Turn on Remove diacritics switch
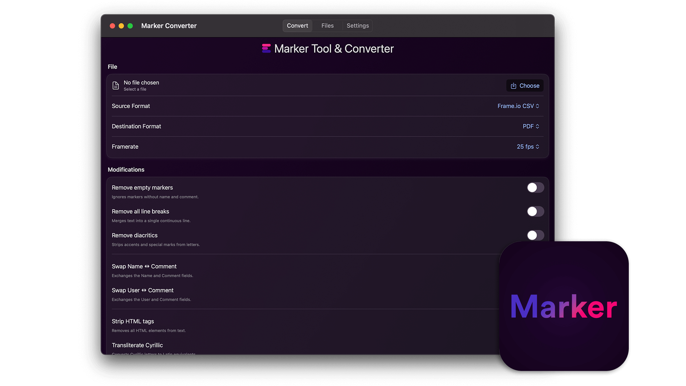Screen dimensions: 686x386 point(535,235)
